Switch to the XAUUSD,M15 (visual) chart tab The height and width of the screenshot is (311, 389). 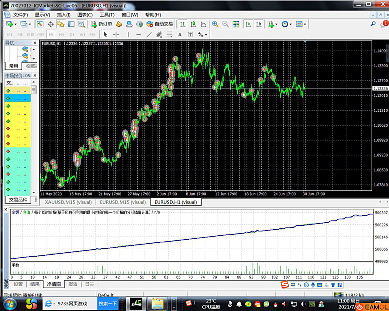[x=68, y=202]
